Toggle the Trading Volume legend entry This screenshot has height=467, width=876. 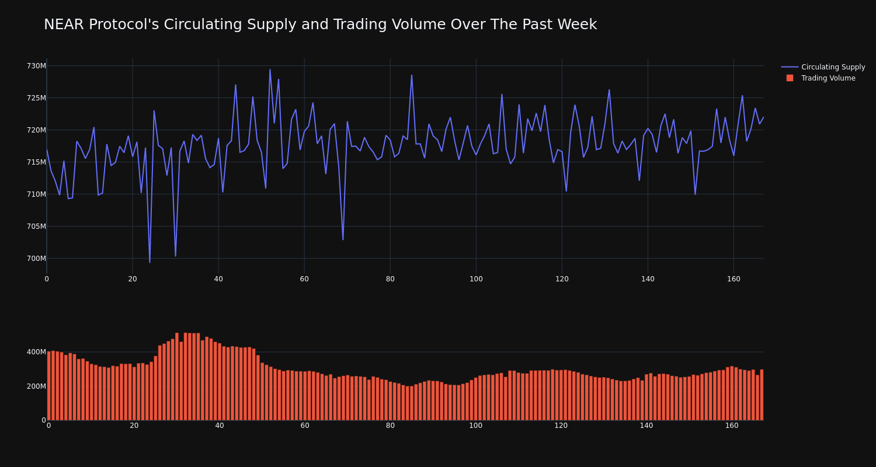(821, 78)
